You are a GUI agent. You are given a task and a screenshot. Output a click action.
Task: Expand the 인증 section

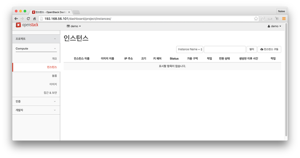click(36, 102)
